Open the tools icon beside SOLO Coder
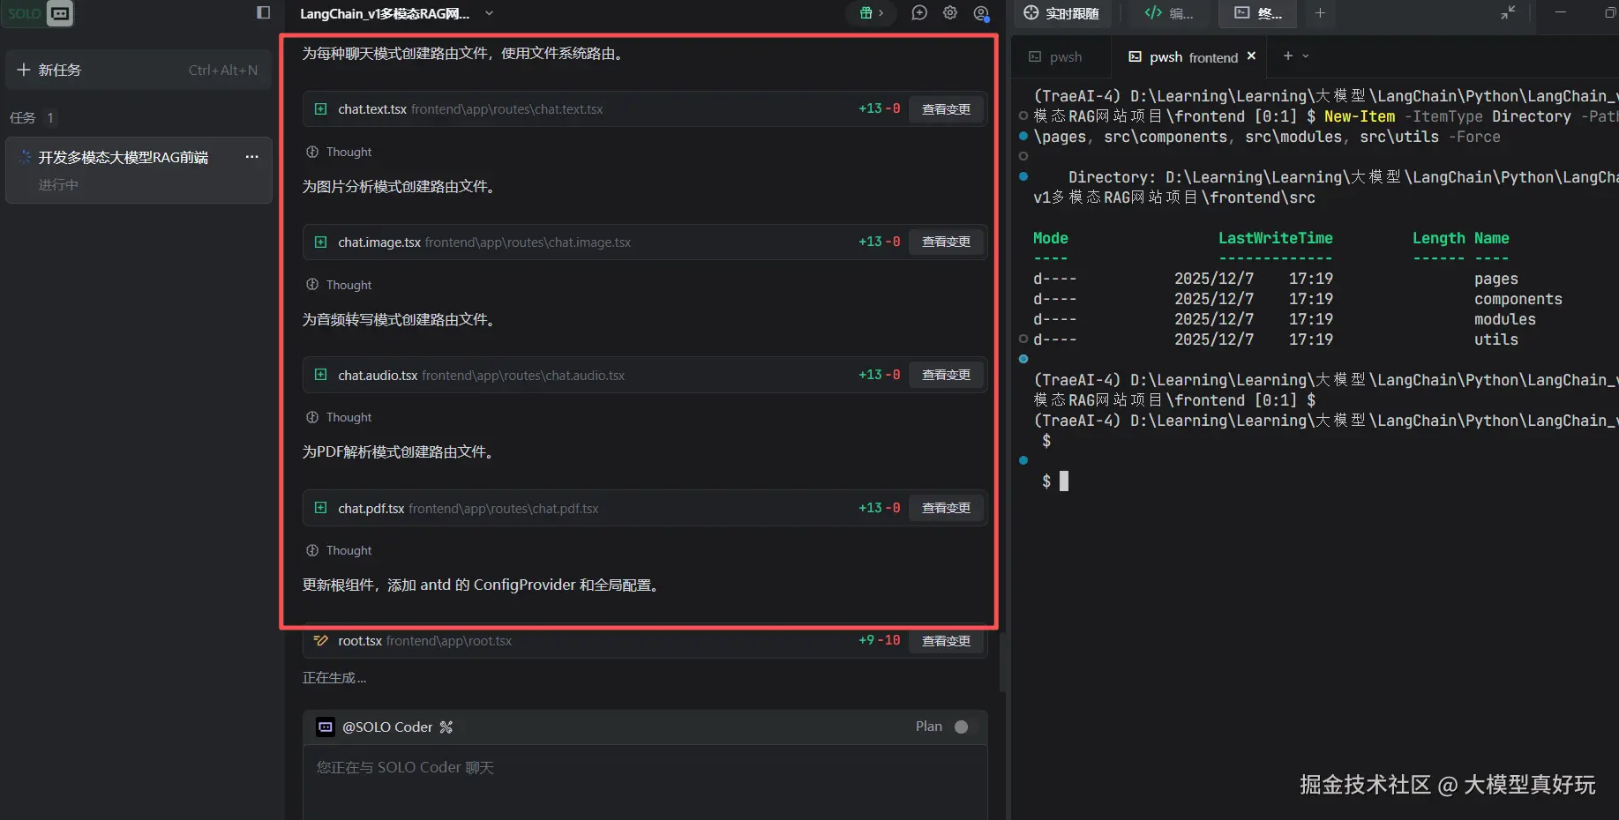This screenshot has width=1619, height=820. click(x=446, y=727)
